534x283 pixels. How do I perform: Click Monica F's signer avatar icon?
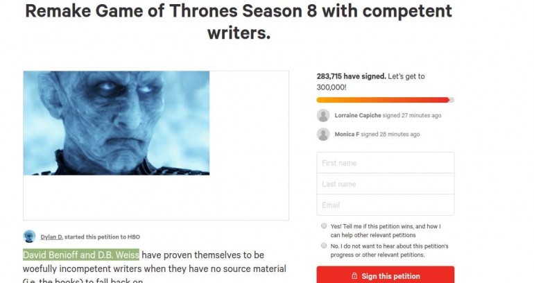[323, 134]
